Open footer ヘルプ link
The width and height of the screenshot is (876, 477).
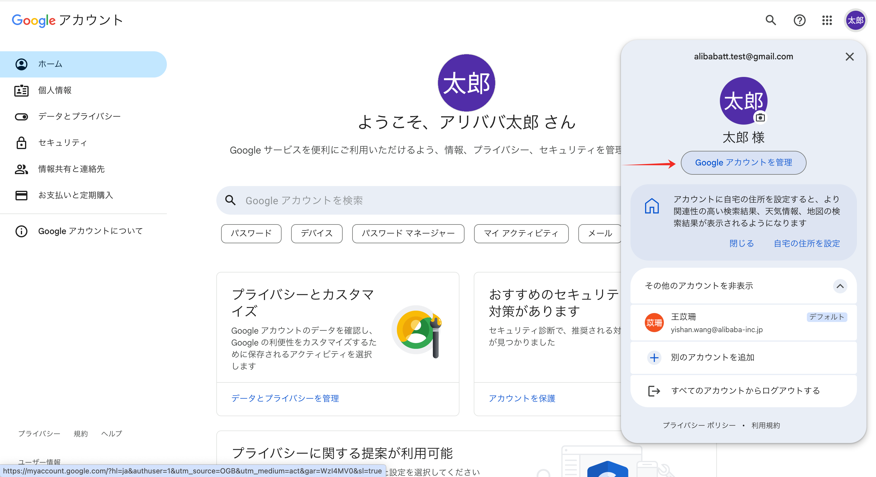click(111, 434)
